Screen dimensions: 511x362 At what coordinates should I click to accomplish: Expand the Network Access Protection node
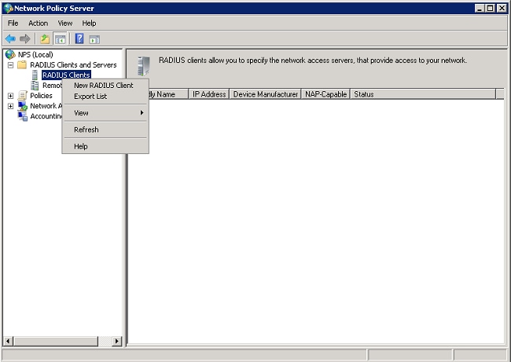[x=10, y=106]
